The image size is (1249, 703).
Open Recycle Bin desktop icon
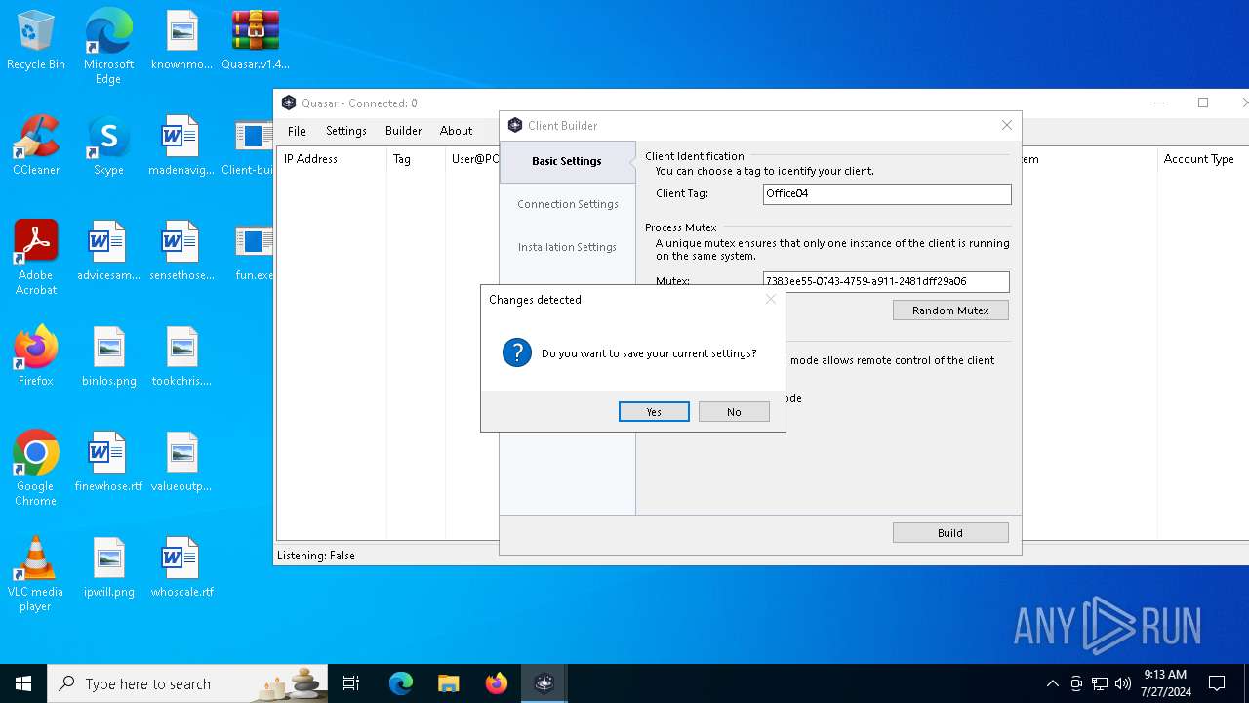(36, 41)
